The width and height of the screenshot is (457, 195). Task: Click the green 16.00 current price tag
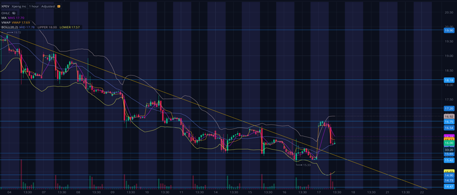coord(448,143)
